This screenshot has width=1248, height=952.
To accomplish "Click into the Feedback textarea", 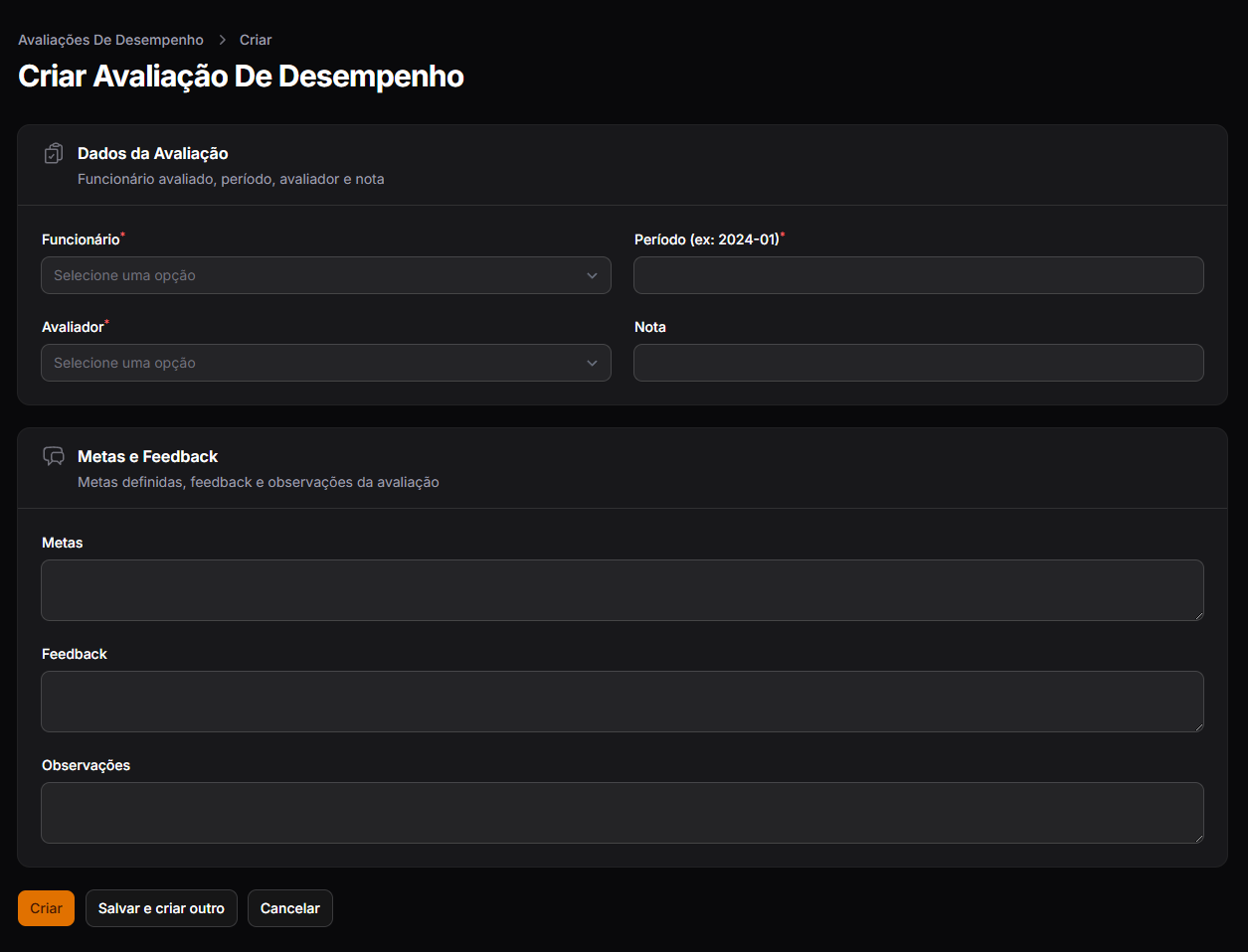I will pyautogui.click(x=623, y=702).
